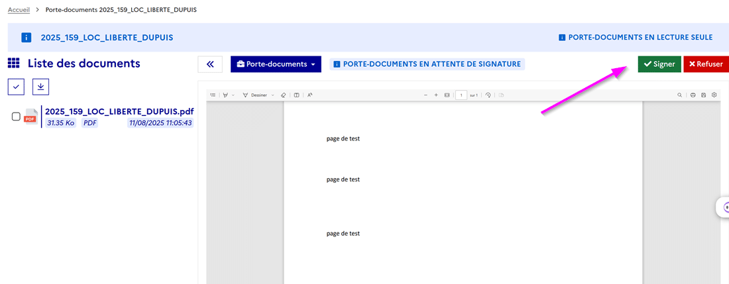Image resolution: width=729 pixels, height=284 pixels.
Task: Collapse the document list with double chevron
Action: [210, 64]
